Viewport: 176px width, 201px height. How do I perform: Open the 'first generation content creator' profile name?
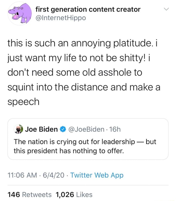point(88,9)
